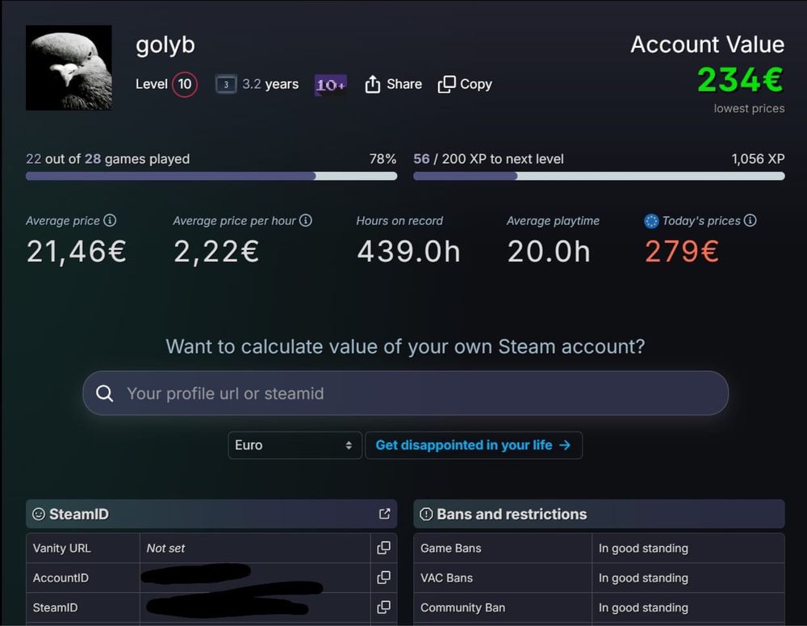Click the 3 years of service badge
This screenshot has width=807, height=626.
point(226,85)
